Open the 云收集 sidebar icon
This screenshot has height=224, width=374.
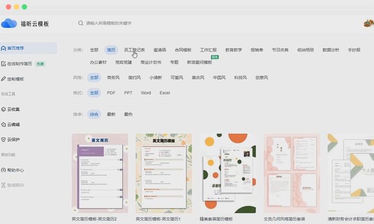tap(4, 109)
